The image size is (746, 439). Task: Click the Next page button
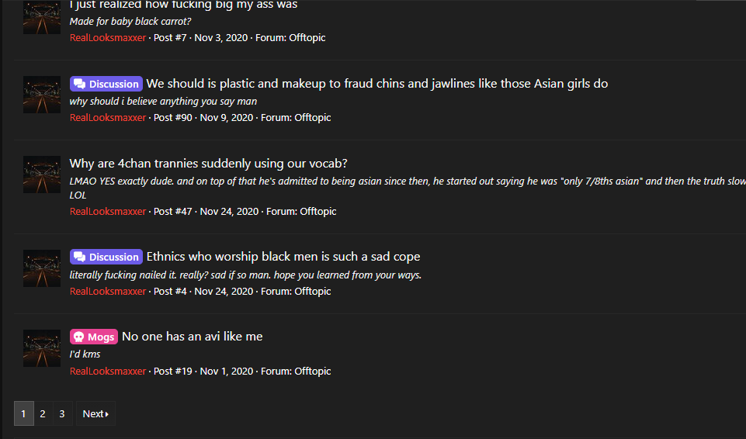pos(95,414)
